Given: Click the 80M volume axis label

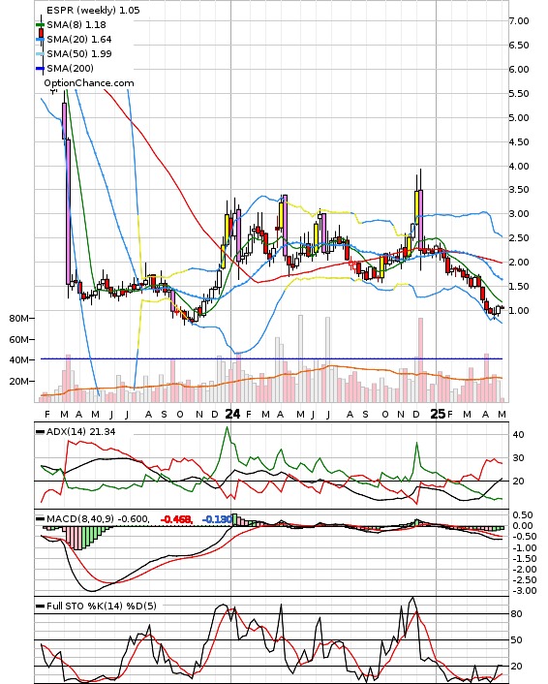Looking at the screenshot, I should click(19, 319).
